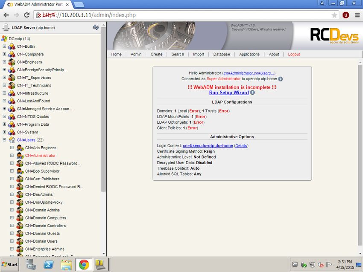
Task: Toggle the CN=LostAndFound tree box
Action: [x=4, y=101]
